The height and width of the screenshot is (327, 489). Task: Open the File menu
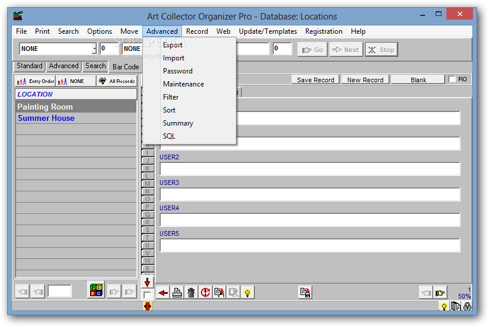click(21, 31)
